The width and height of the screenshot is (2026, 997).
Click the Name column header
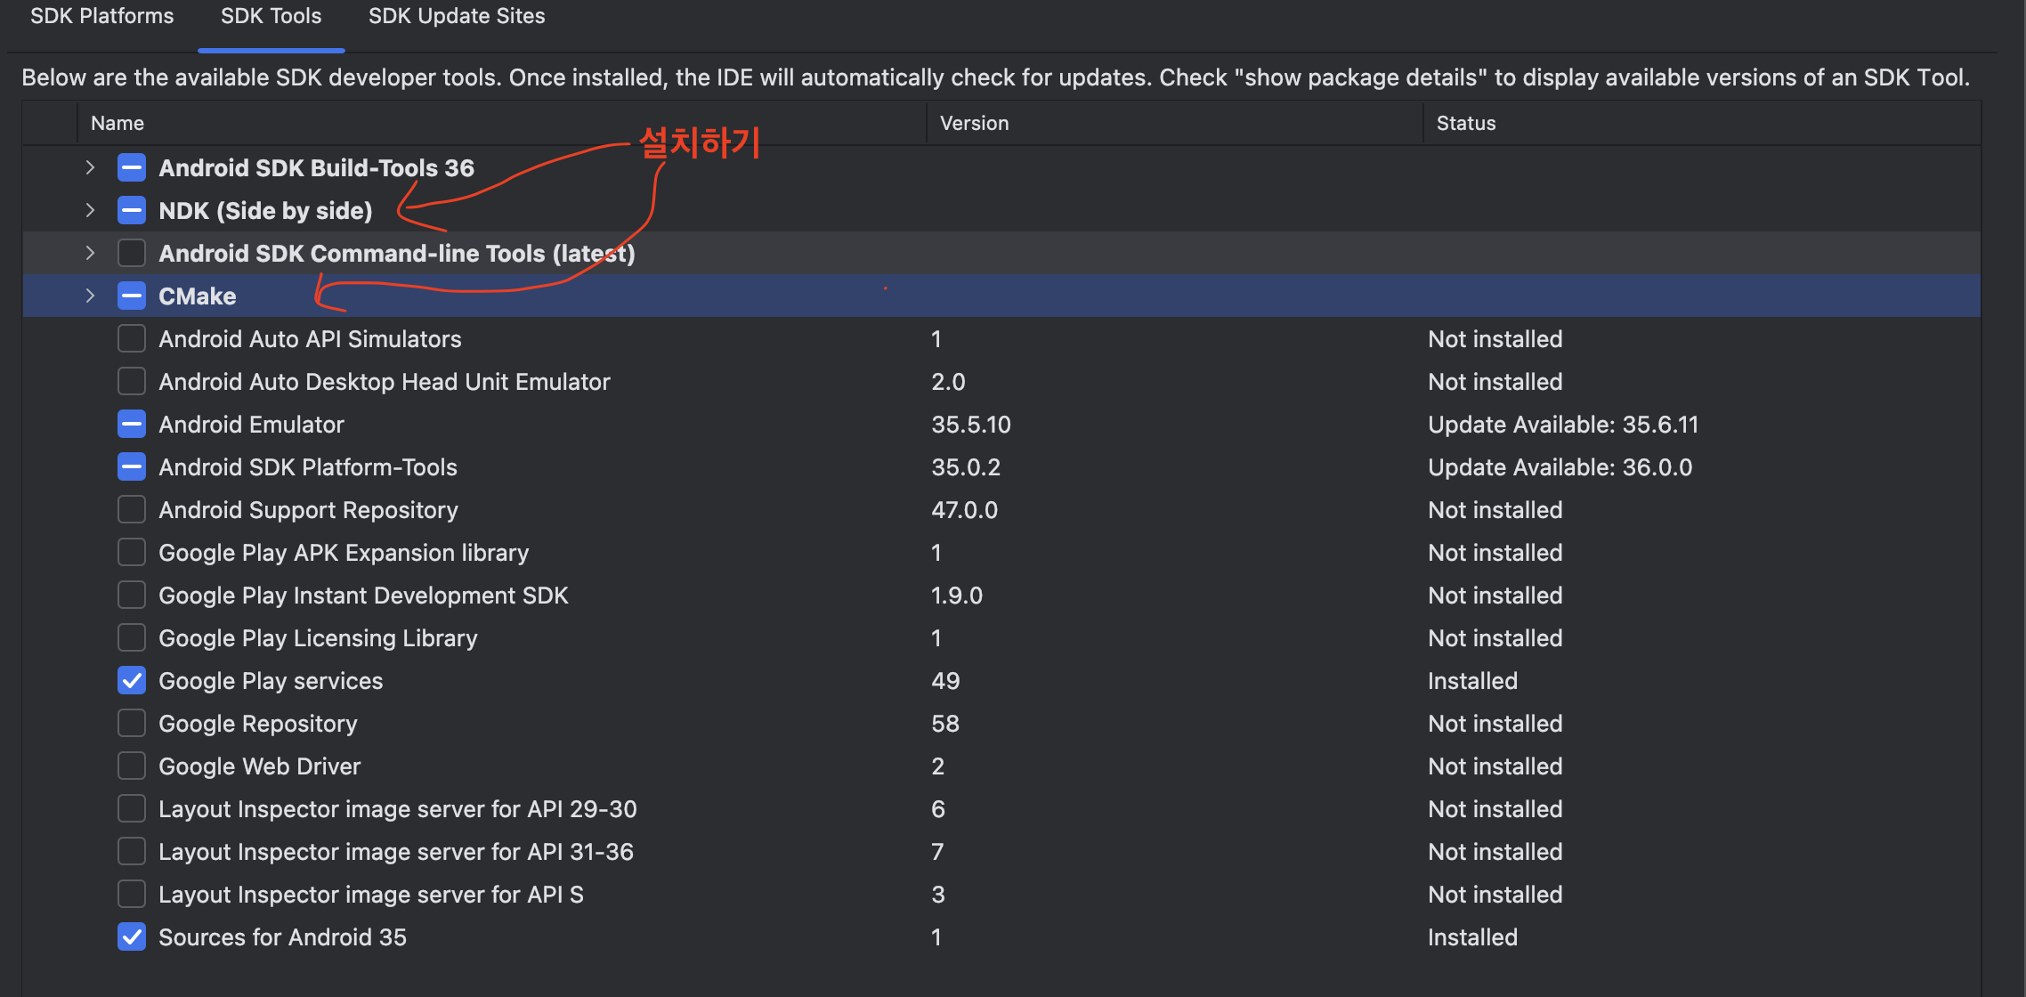coord(118,123)
